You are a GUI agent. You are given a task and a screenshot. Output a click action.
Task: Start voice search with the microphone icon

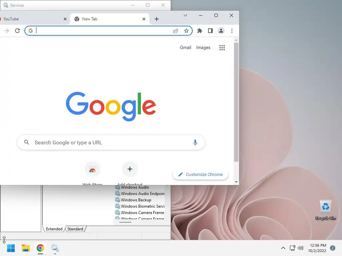click(x=195, y=142)
